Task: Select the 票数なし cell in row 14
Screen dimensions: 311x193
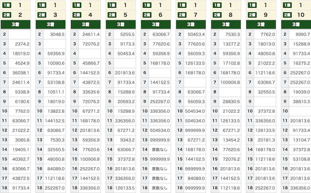Action: pyautogui.click(x=160, y=150)
